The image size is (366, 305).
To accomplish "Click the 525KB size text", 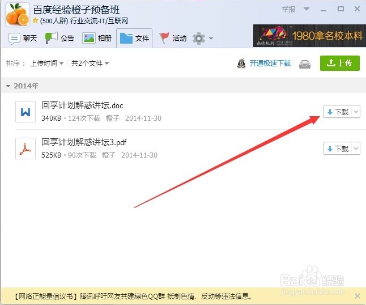I will (x=51, y=155).
